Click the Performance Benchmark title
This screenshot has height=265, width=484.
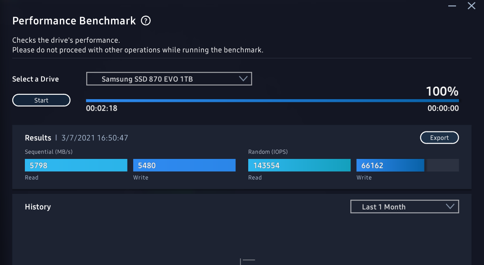(x=74, y=21)
